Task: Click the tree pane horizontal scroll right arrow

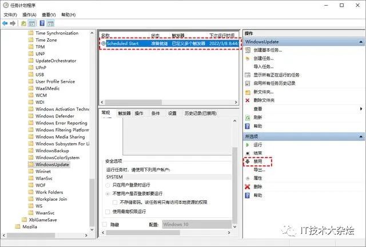Action: pos(86,236)
